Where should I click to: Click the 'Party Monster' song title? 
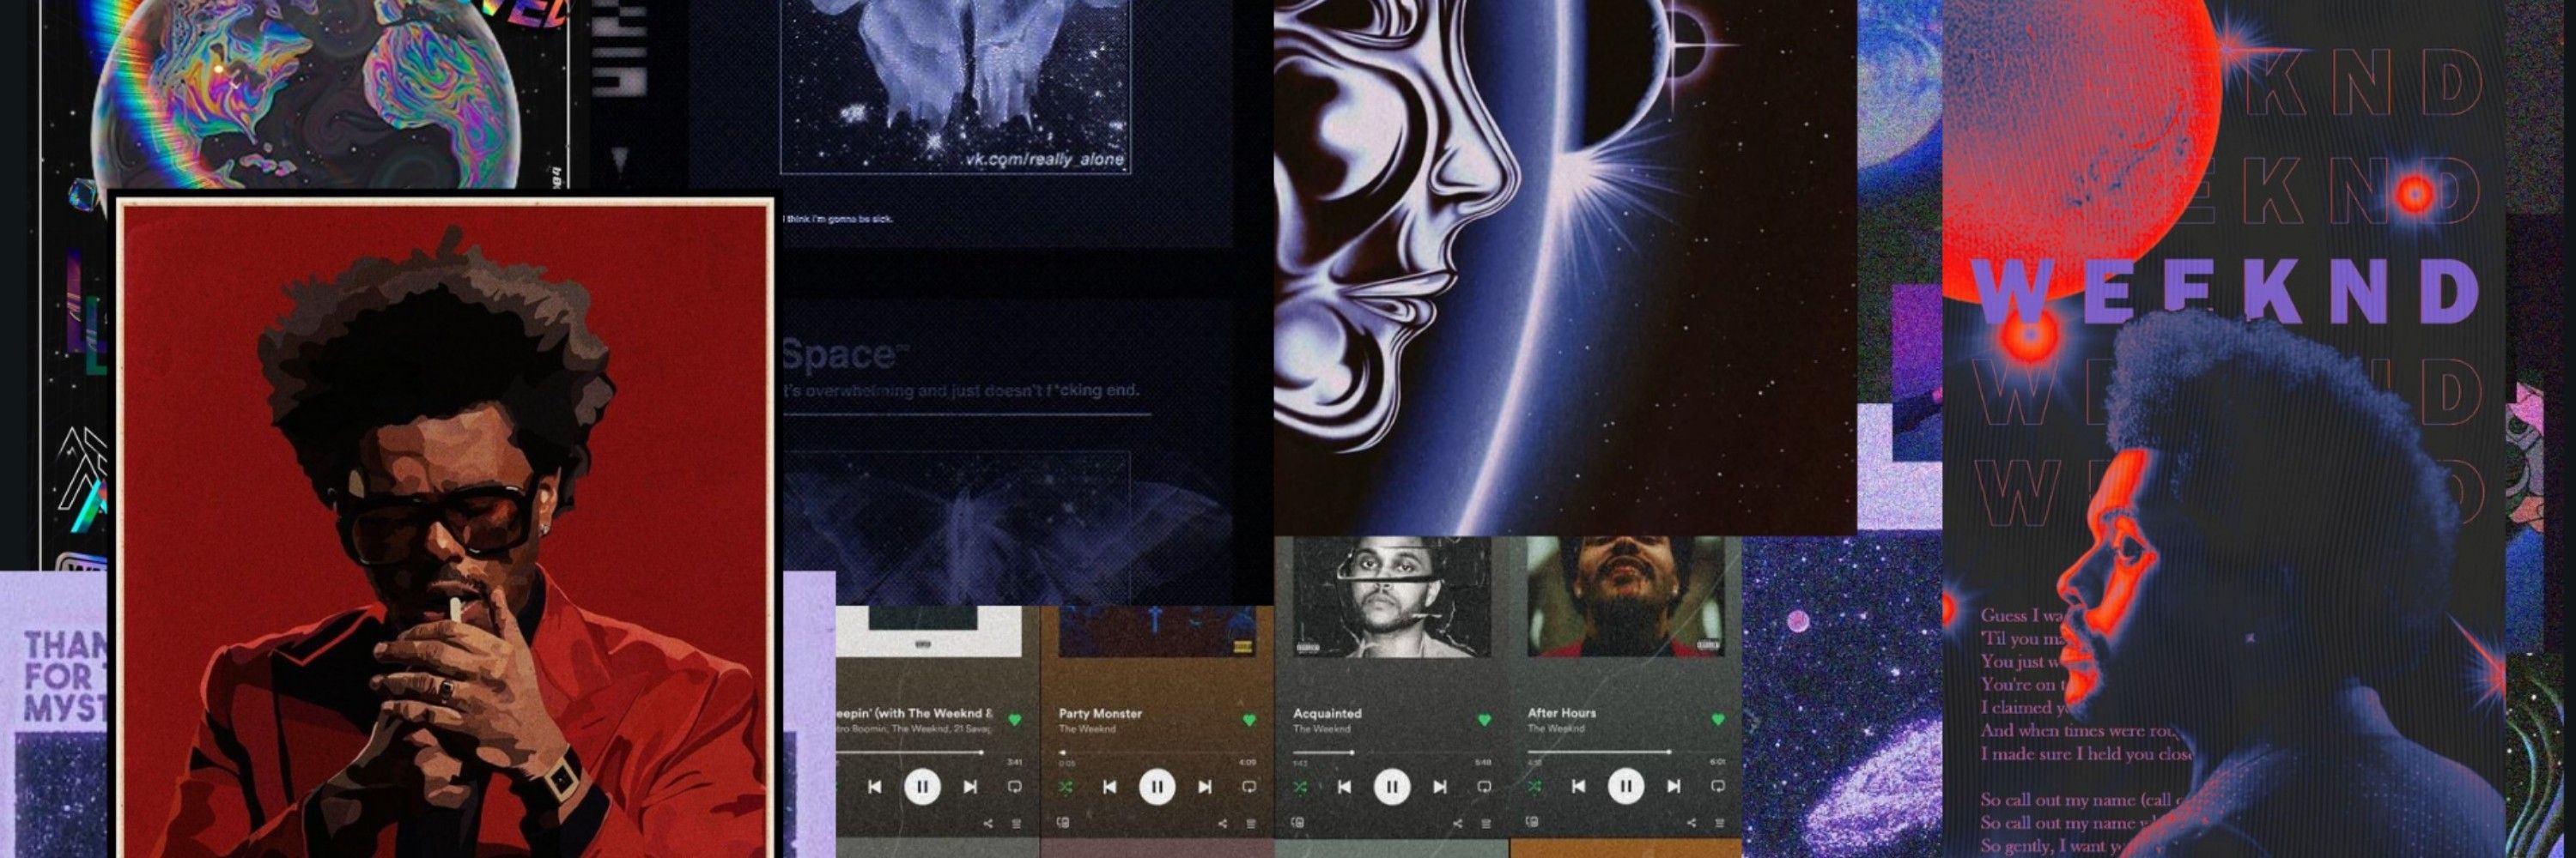pyautogui.click(x=1100, y=713)
